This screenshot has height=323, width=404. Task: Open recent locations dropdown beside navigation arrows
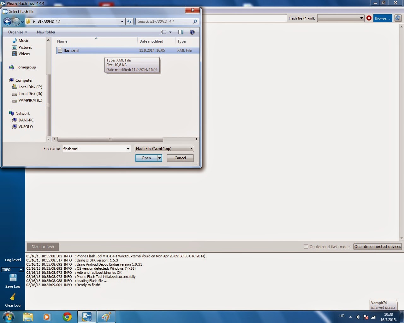[x=22, y=22]
